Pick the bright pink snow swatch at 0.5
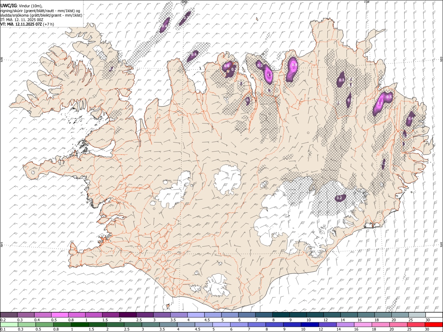The image size is (443, 332). click(x=60, y=315)
